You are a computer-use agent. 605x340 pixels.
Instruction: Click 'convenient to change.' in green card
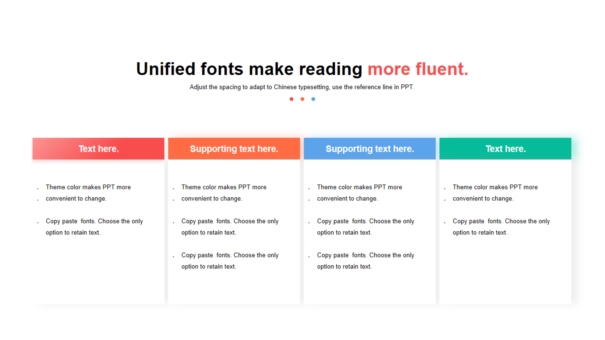tap(483, 199)
